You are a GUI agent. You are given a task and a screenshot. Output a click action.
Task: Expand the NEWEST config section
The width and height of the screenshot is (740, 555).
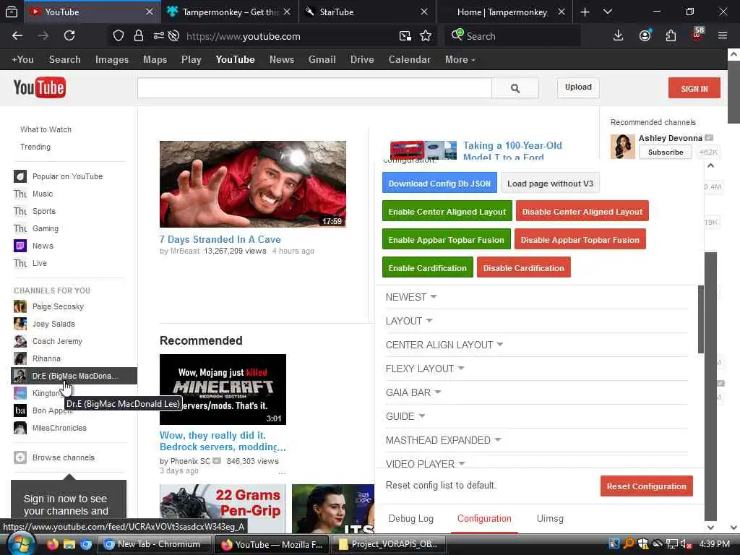(411, 297)
